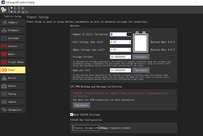
Task: Click the Tuning sliders icon
Action: (4, 94)
